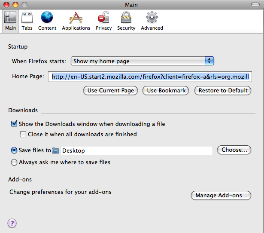264x233 pixels.
Task: Click the red close window button
Action: pyautogui.click(x=6, y=5)
